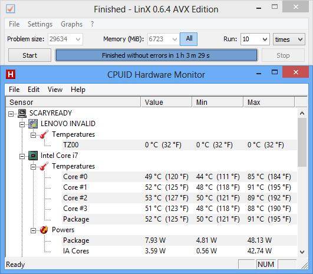Open the Graphs menu in LinX
This screenshot has height=274, width=313.
pyautogui.click(x=71, y=24)
